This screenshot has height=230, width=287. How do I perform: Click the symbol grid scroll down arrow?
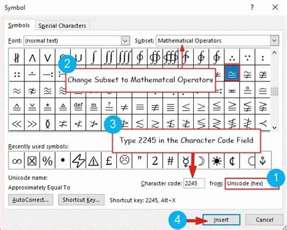click(x=274, y=127)
